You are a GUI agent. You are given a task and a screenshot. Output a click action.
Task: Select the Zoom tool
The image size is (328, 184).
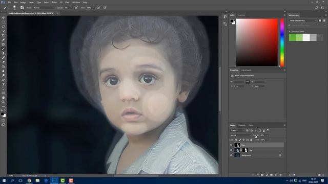(x=3, y=102)
